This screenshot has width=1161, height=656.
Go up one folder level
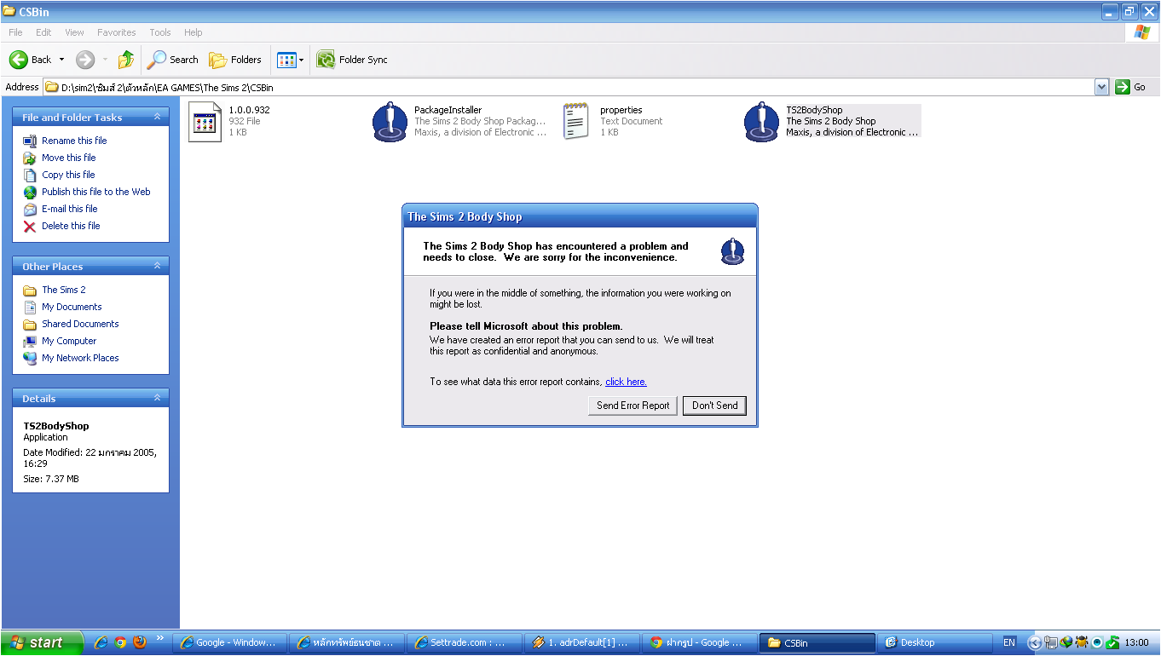click(126, 60)
